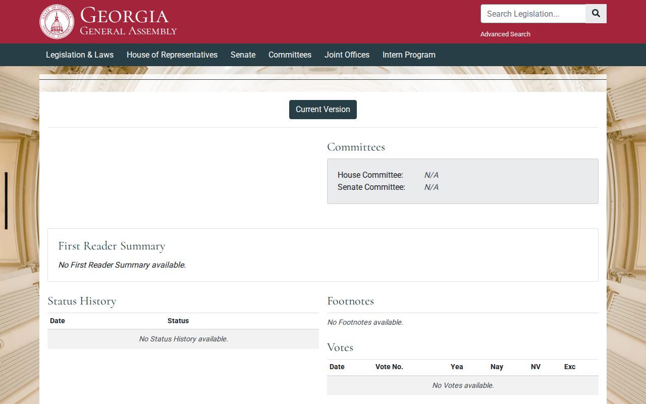Click the Nay column header
Image resolution: width=646 pixels, height=404 pixels.
pos(497,367)
